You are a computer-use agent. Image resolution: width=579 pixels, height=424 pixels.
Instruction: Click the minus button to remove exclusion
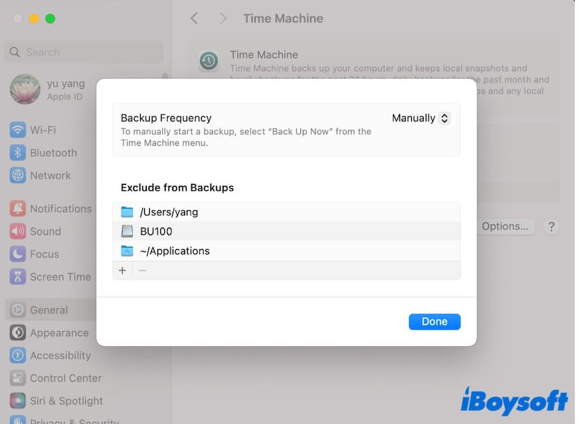click(x=142, y=271)
